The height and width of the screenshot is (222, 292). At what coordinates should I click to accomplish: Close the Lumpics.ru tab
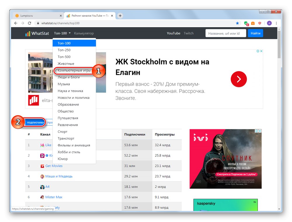click(x=60, y=16)
